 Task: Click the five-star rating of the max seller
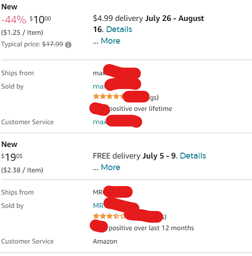[108, 96]
